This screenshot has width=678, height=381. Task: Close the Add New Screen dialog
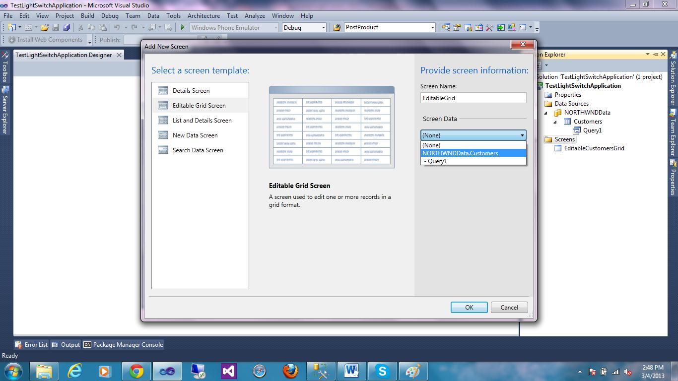(523, 45)
